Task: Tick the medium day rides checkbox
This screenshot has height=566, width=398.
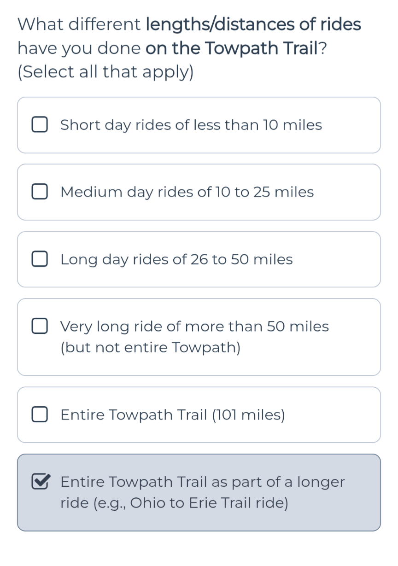Action: pos(40,192)
